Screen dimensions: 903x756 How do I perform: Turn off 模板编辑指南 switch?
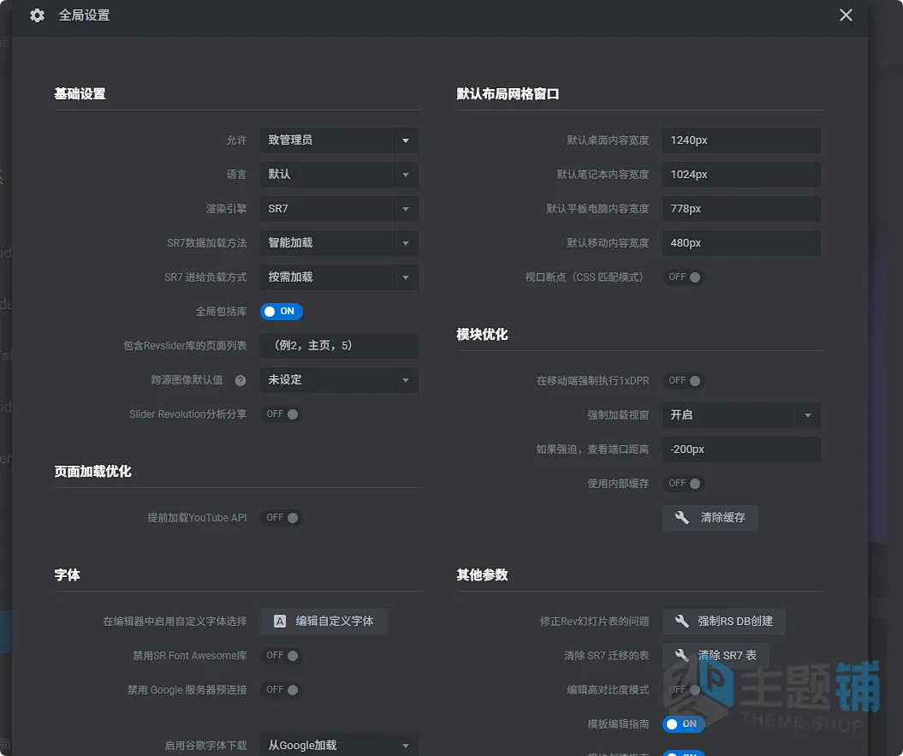(x=684, y=723)
